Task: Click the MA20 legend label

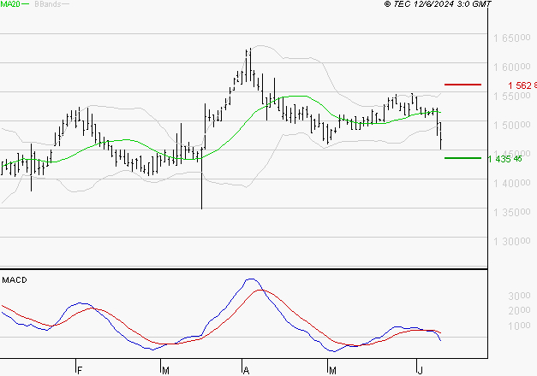Action: point(10,4)
